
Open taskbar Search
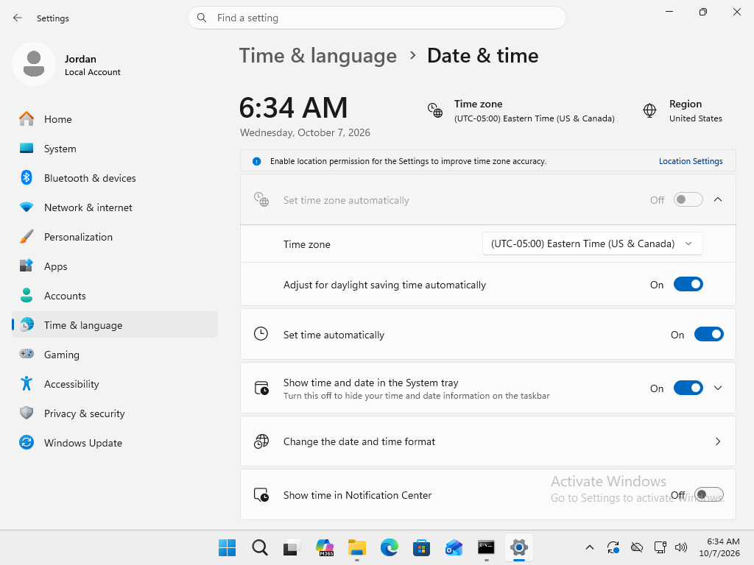coord(260,547)
